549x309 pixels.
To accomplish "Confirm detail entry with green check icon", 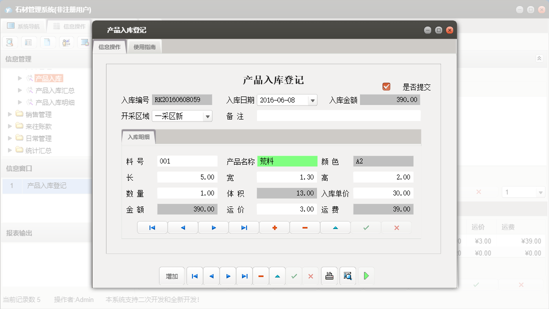I will tap(365, 227).
